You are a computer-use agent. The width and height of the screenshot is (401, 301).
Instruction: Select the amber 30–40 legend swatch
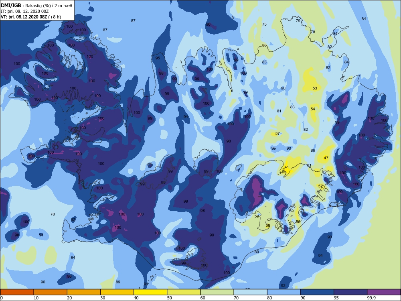coord(117,292)
